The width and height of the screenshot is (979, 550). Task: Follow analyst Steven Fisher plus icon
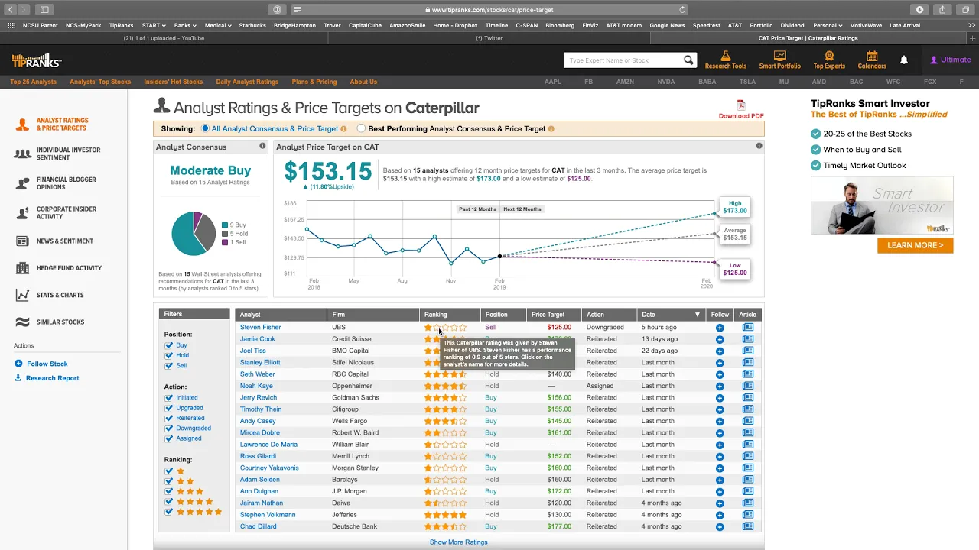point(720,328)
